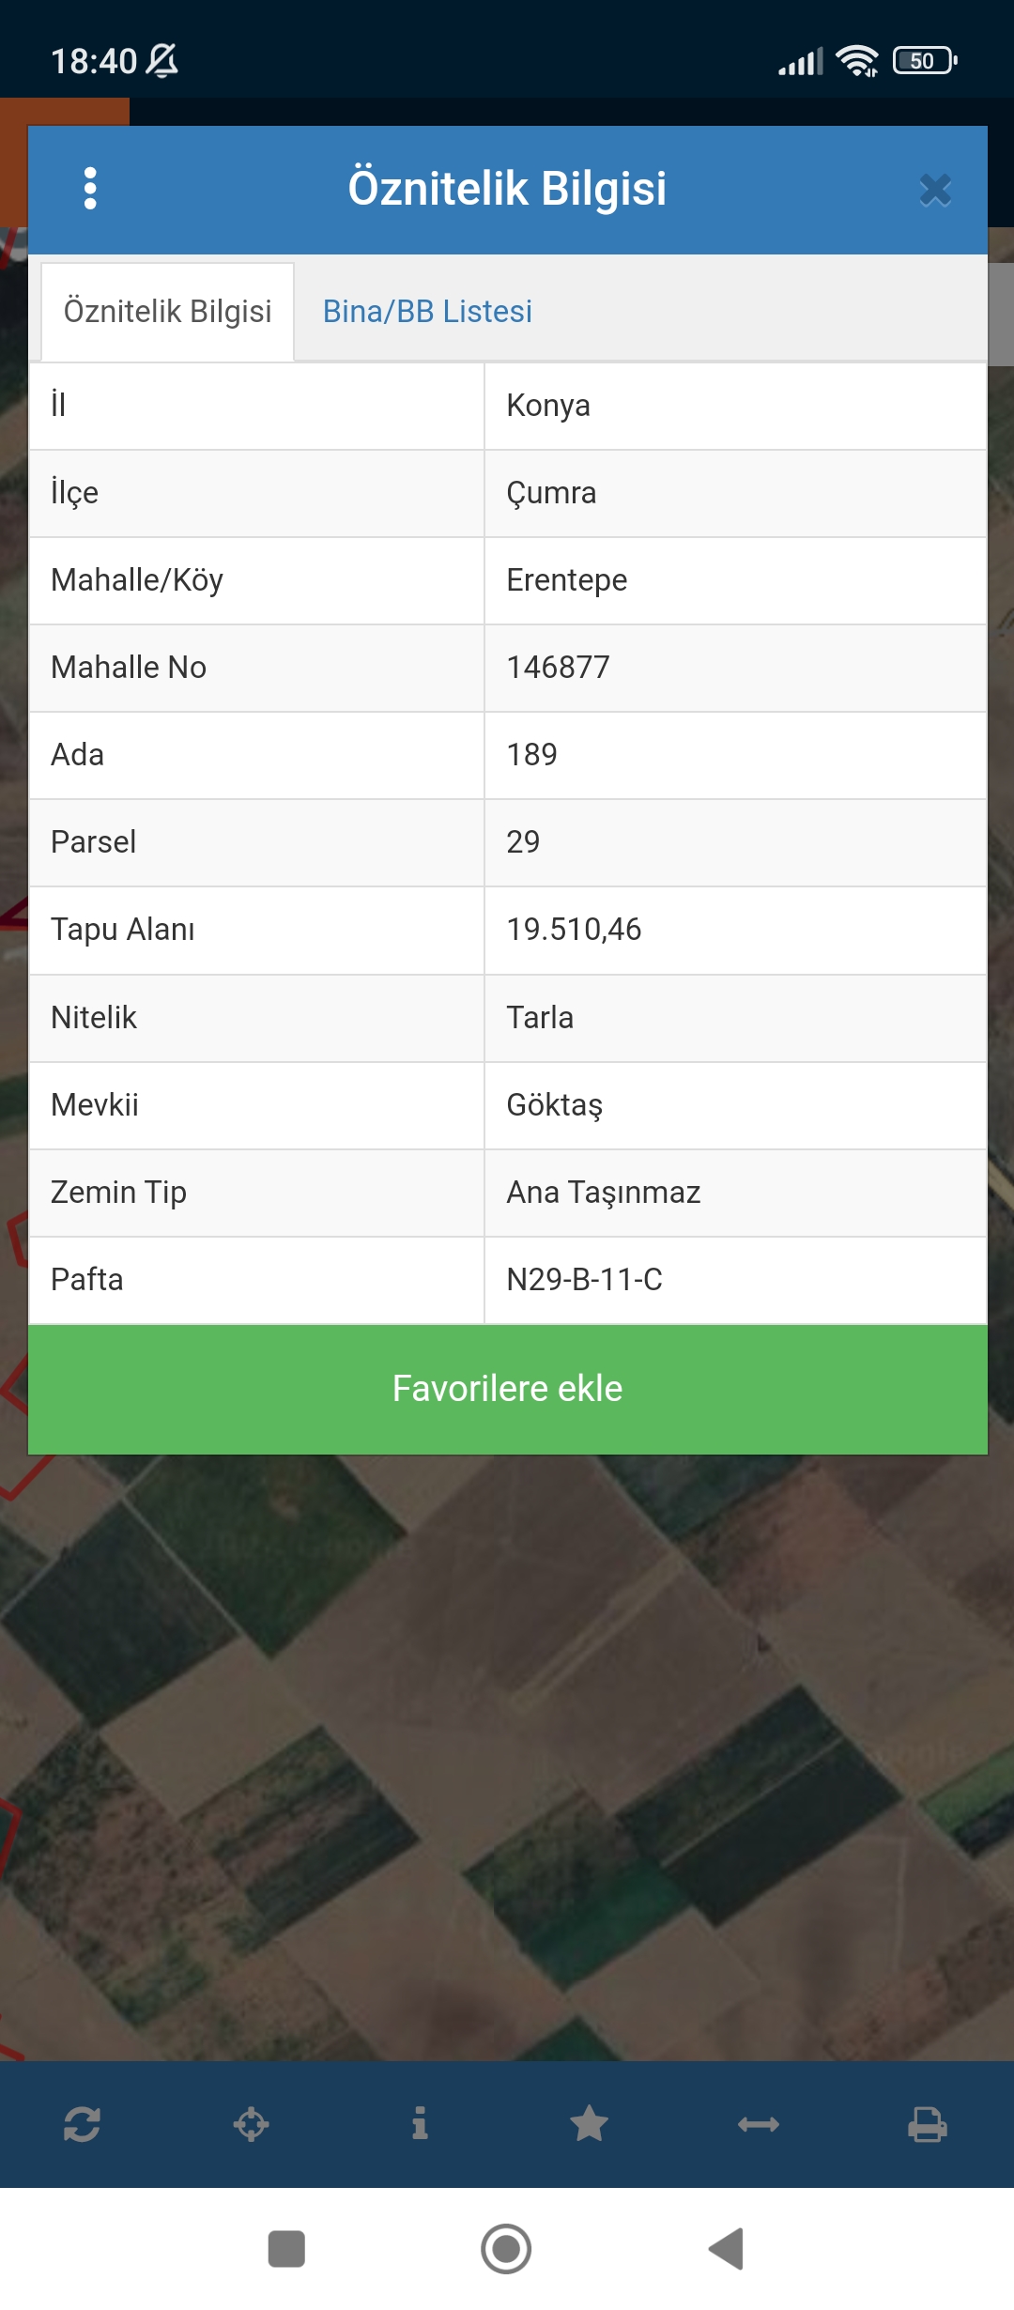Tap the refresh icon in the bottom toolbar

[x=82, y=2123]
